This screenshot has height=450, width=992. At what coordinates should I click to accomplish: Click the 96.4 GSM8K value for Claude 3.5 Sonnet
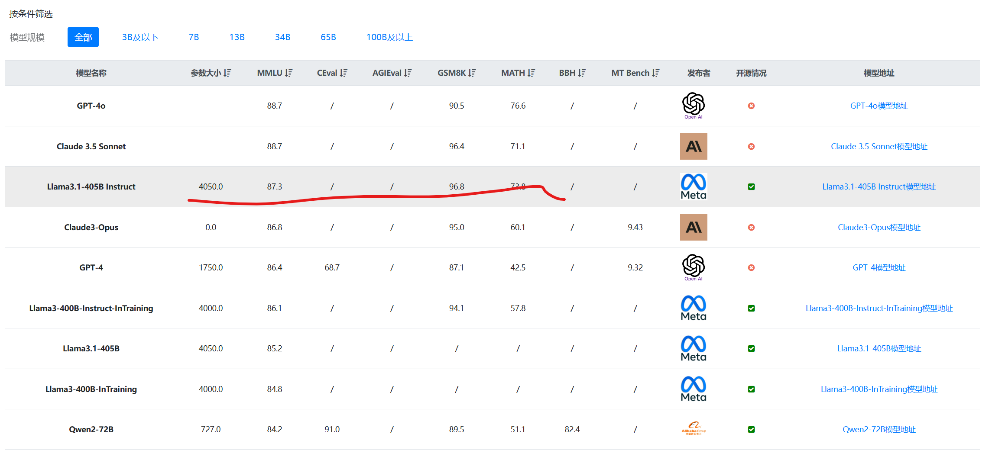click(x=457, y=146)
